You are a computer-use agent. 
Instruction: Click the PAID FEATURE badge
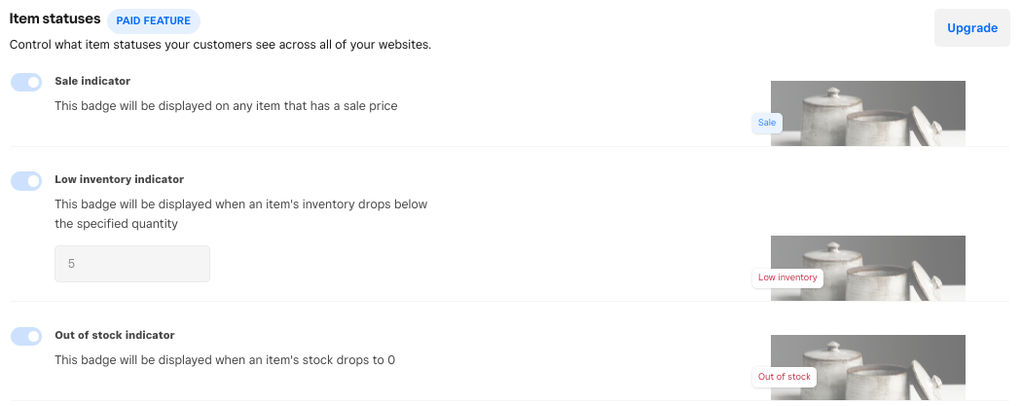click(x=154, y=20)
